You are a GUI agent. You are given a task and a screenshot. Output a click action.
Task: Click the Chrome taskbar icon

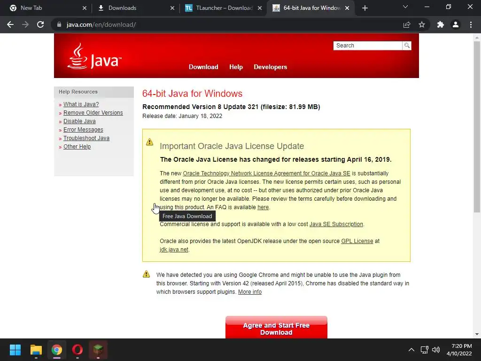point(57,350)
